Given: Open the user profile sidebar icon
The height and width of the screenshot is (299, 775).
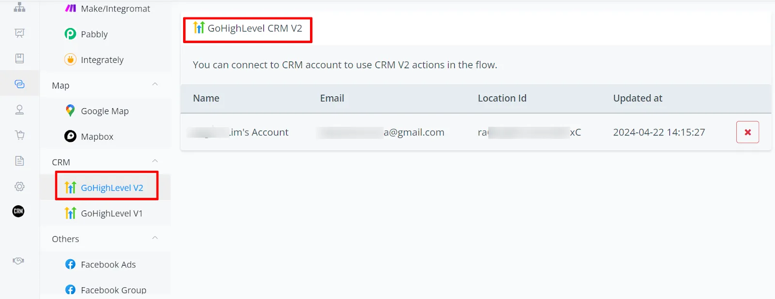Looking at the screenshot, I should (x=19, y=110).
